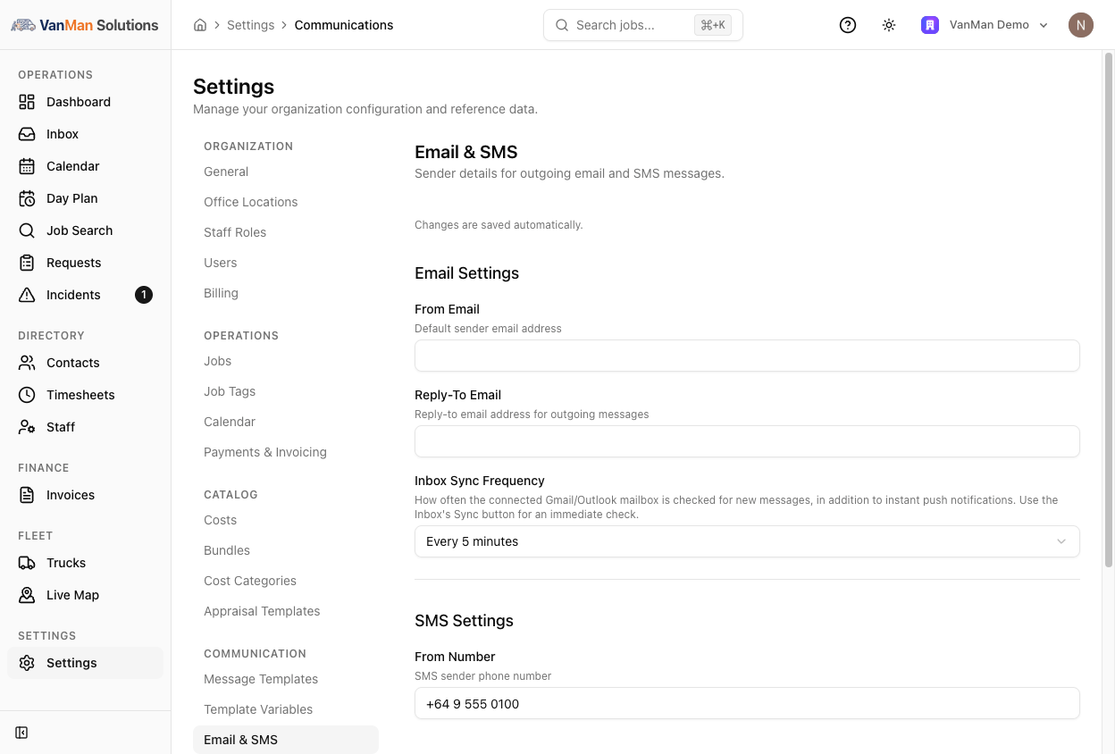Open Job Tags settings
This screenshot has width=1115, height=754.
[230, 391]
